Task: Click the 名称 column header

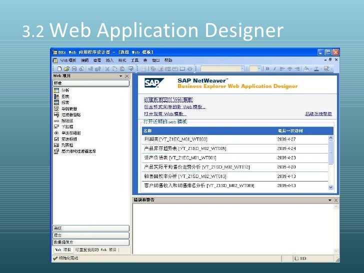Action: tap(147, 131)
